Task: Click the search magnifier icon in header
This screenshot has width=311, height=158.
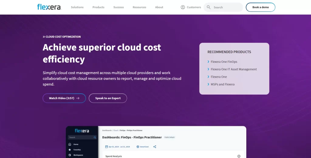Action: (208, 7)
